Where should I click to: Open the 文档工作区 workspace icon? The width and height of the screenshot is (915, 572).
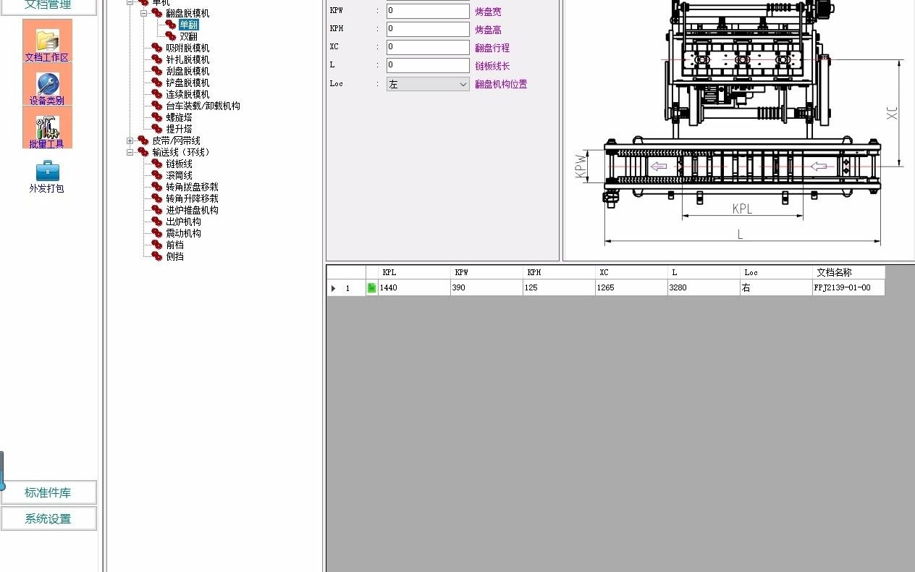click(x=46, y=41)
